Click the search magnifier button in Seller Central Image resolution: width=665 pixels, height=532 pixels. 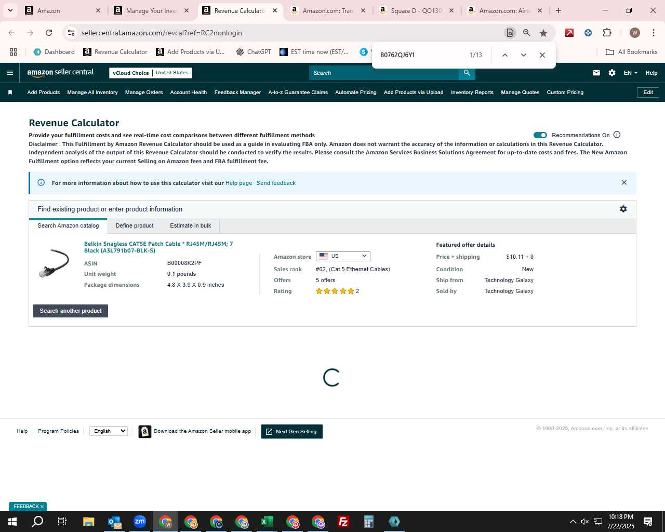pyautogui.click(x=467, y=73)
